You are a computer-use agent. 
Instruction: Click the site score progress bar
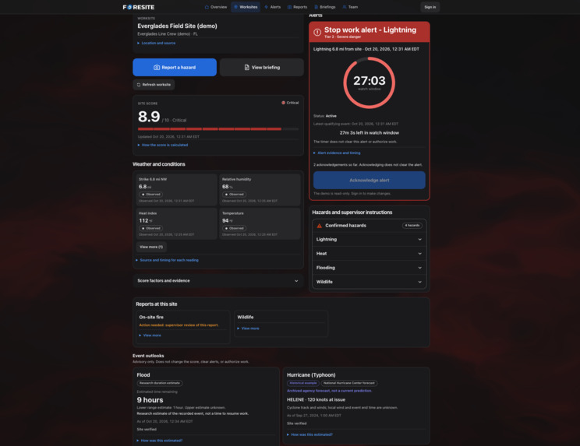pyautogui.click(x=218, y=129)
